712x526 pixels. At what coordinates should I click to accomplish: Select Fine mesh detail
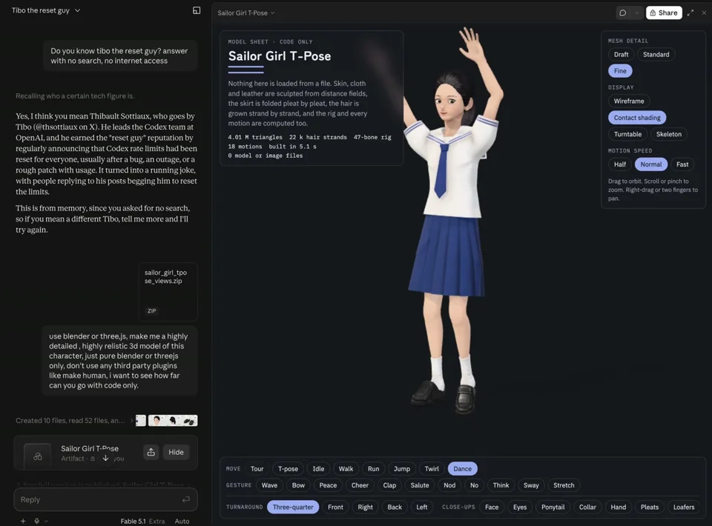tap(620, 70)
